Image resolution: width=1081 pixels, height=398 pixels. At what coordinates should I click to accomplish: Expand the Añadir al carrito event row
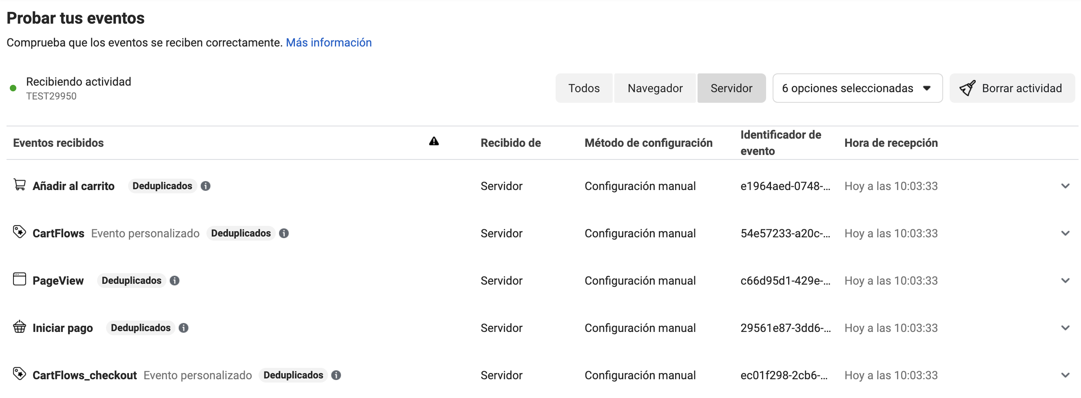click(x=1065, y=186)
